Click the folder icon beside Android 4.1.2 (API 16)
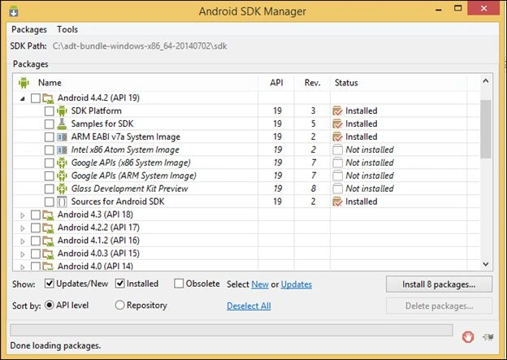The height and width of the screenshot is (360, 507). coord(48,241)
